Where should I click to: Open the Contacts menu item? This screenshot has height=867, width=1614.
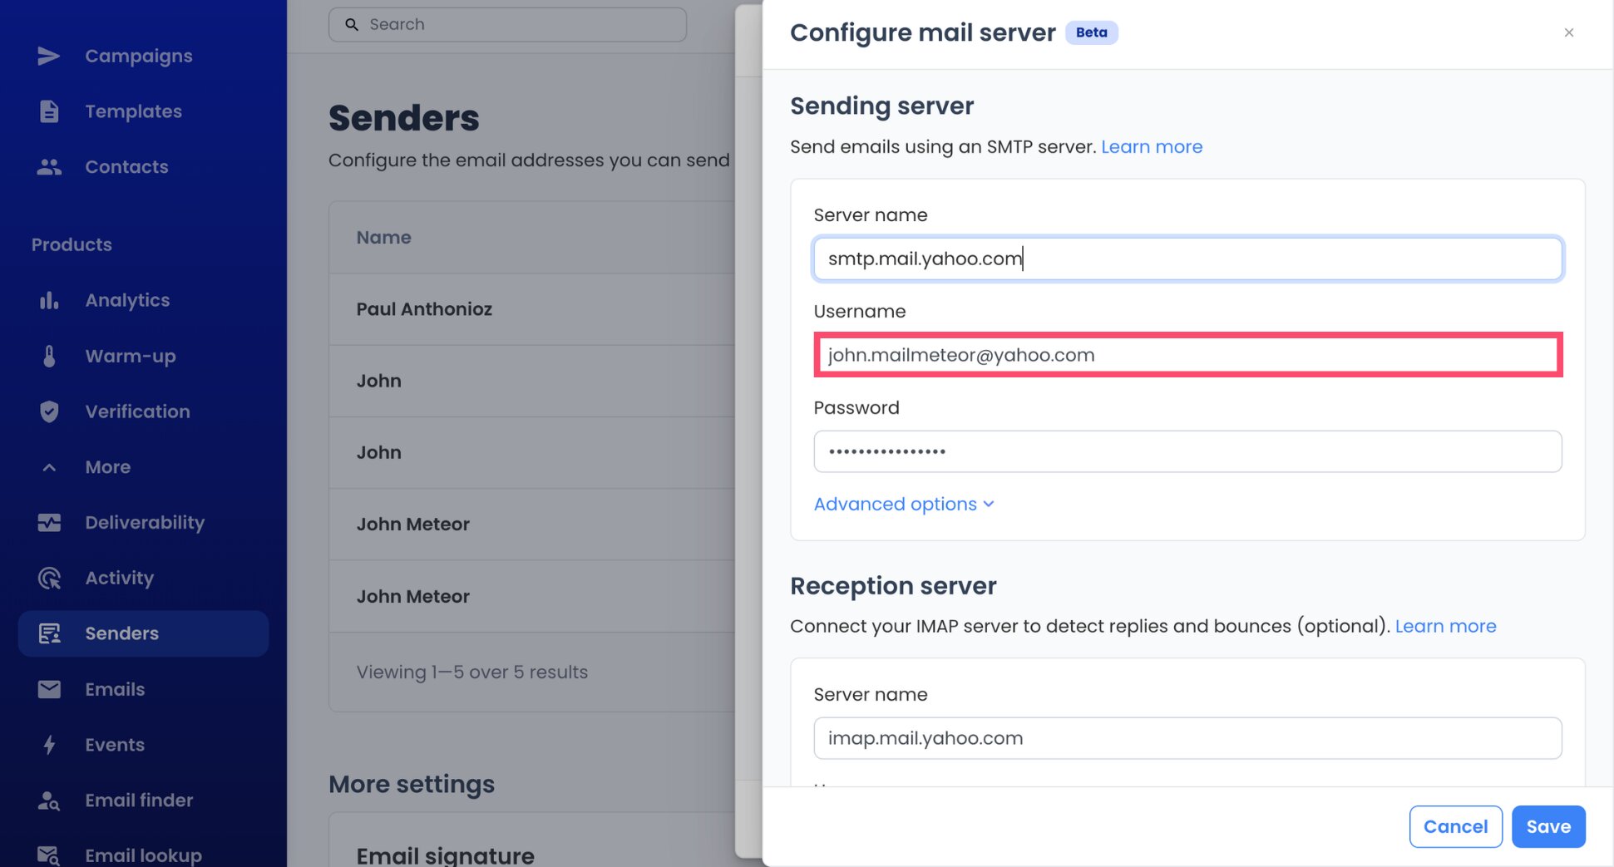tap(126, 167)
